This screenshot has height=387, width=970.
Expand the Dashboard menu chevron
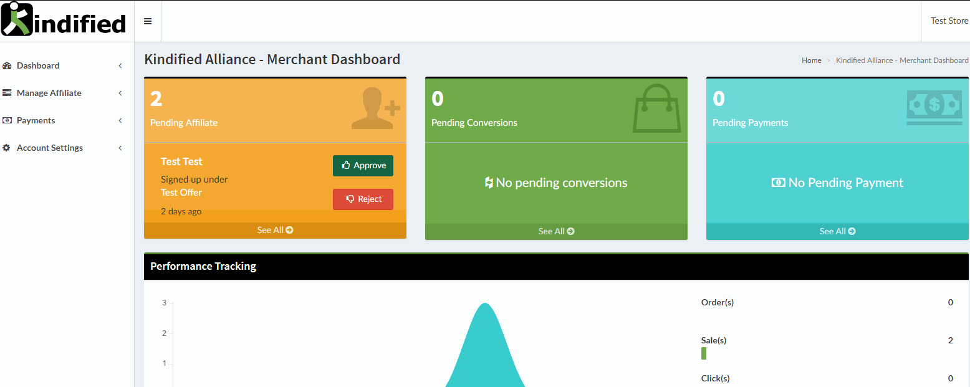click(120, 65)
